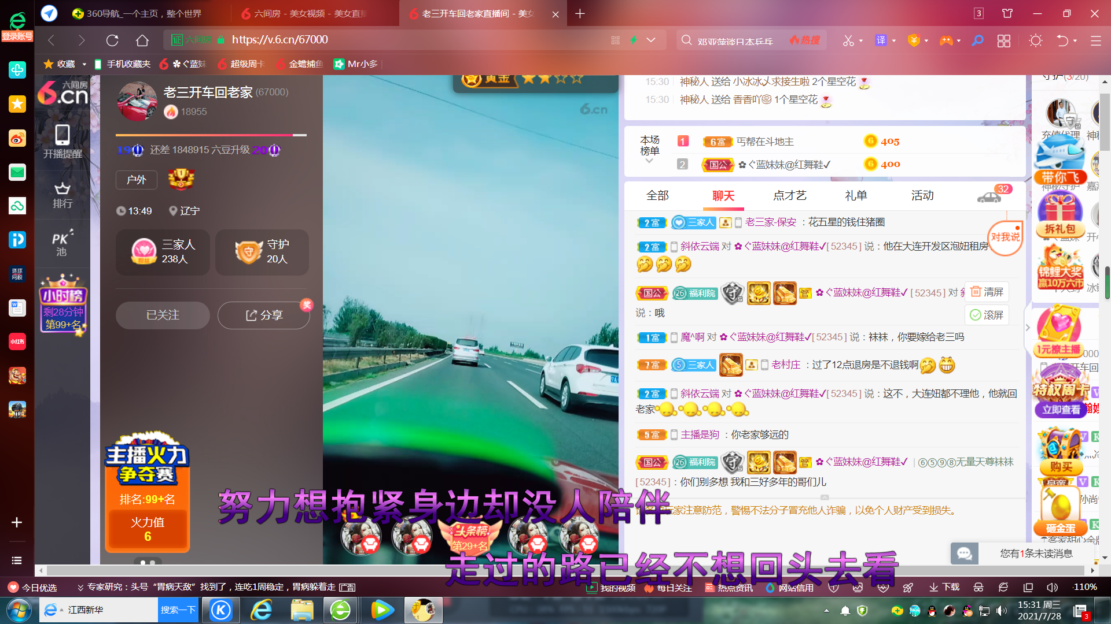Expand the 本场榜单 chevron
The image size is (1111, 624).
click(x=649, y=161)
